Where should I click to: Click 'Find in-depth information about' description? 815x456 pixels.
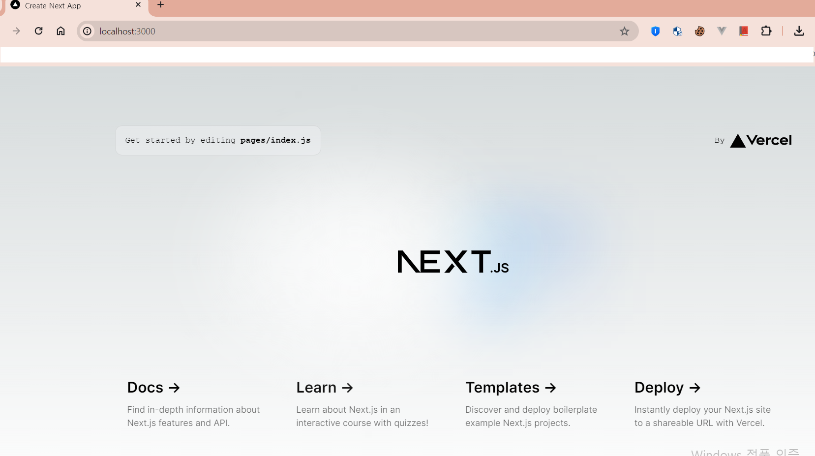coord(193,410)
